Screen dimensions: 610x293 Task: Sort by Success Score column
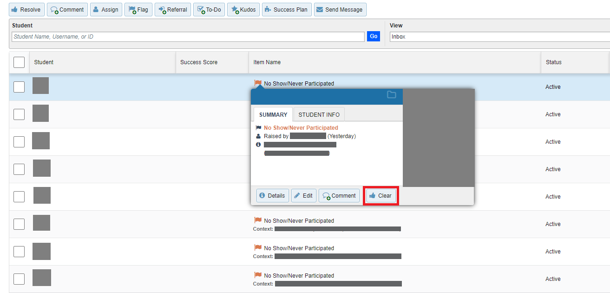tap(199, 62)
